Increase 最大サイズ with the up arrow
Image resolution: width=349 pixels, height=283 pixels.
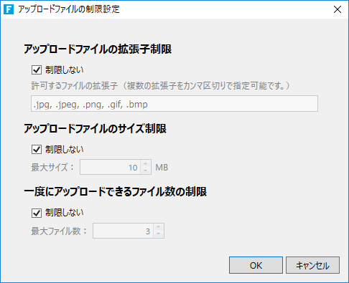146,163
